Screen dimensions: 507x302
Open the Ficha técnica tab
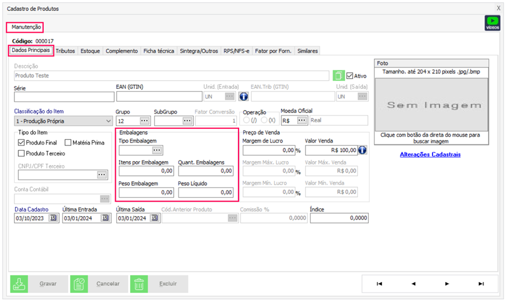click(x=158, y=51)
